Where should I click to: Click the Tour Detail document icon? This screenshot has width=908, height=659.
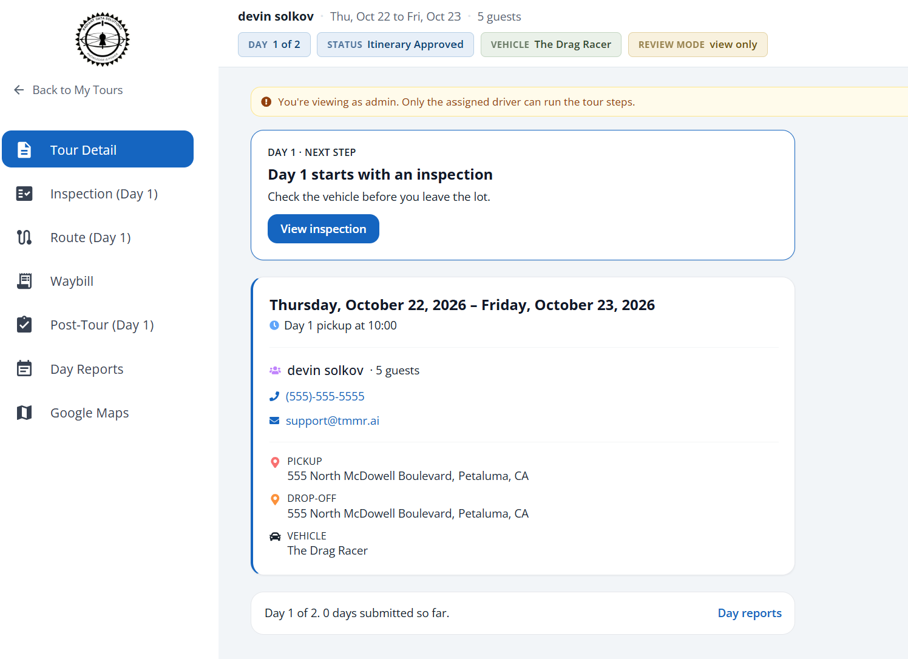[x=24, y=150]
